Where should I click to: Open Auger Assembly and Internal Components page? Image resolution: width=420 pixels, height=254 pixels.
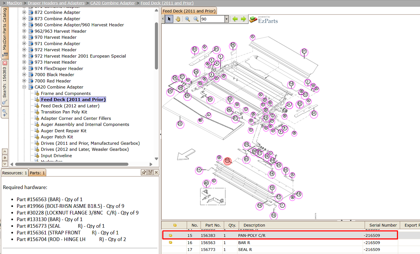[x=85, y=124]
